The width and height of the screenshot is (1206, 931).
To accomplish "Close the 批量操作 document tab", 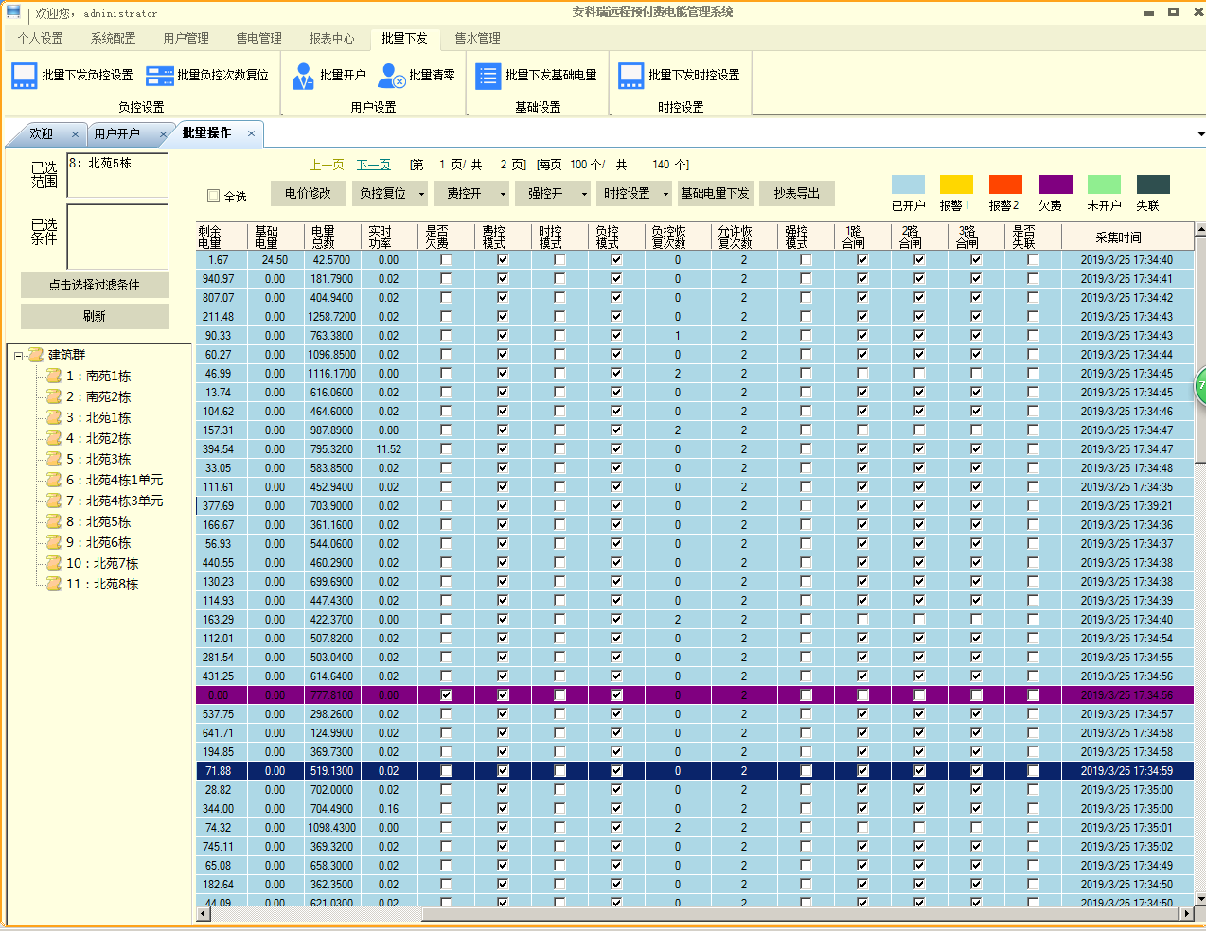I will click(x=251, y=133).
